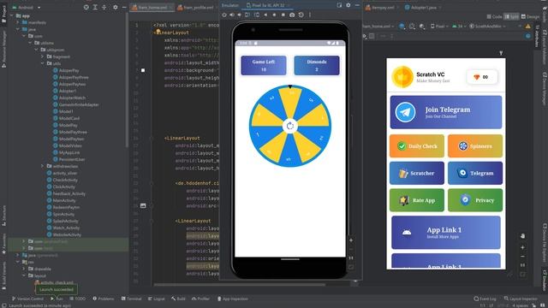Open the Event Log

click(485, 299)
